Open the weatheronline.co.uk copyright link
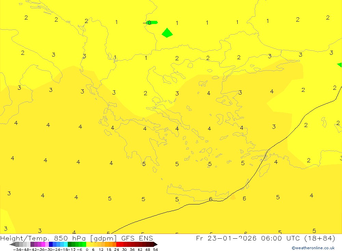Viewport: 342px width, 251px height. point(313,248)
